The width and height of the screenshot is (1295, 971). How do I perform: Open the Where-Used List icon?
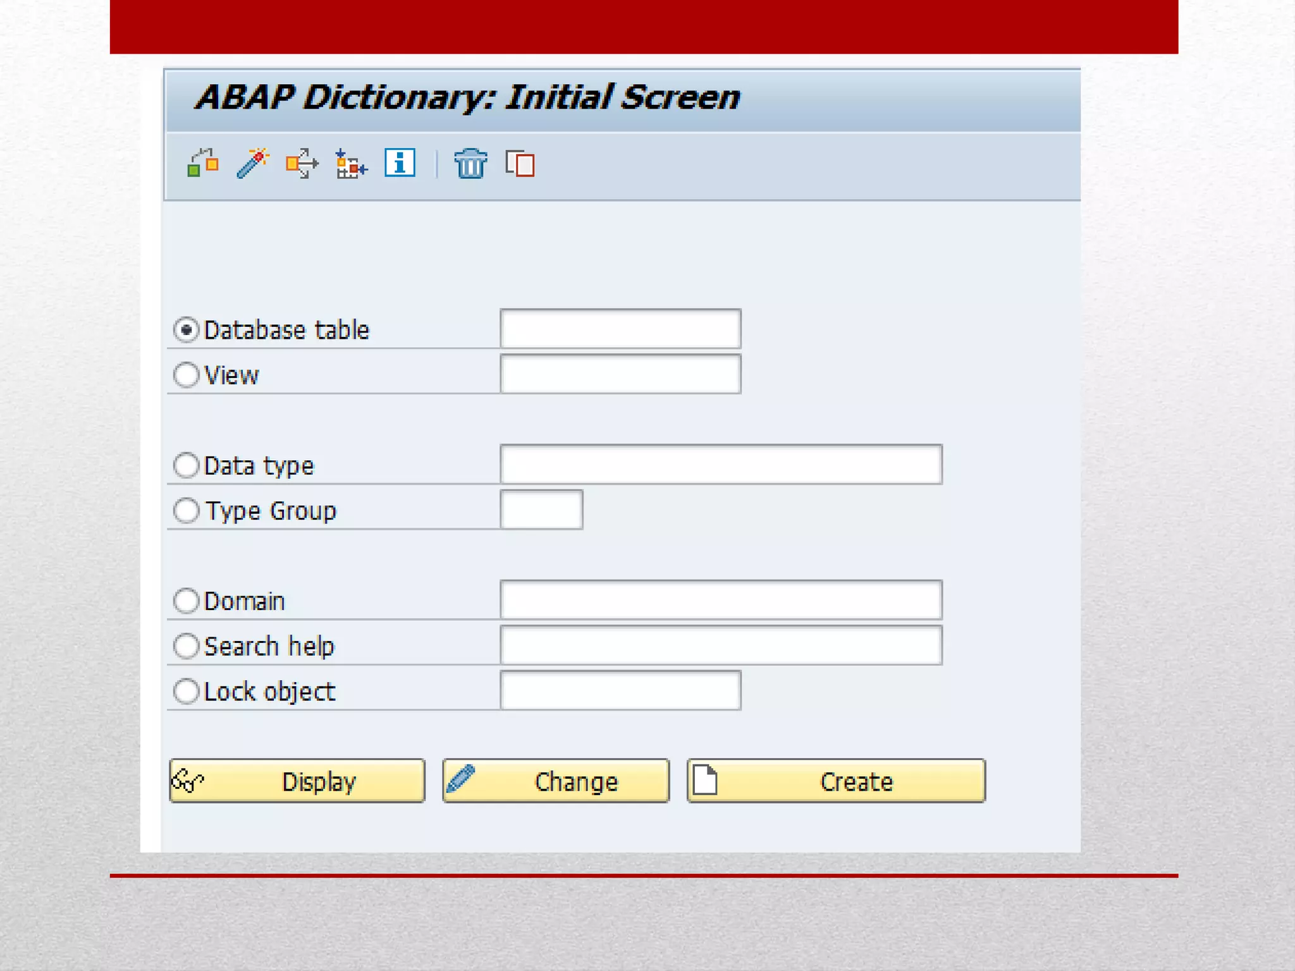[302, 164]
